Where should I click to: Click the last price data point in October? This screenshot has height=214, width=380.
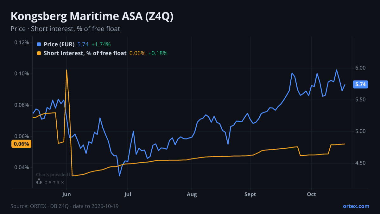point(345,85)
